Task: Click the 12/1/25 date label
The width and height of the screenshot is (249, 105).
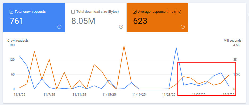Action: (x=229, y=95)
